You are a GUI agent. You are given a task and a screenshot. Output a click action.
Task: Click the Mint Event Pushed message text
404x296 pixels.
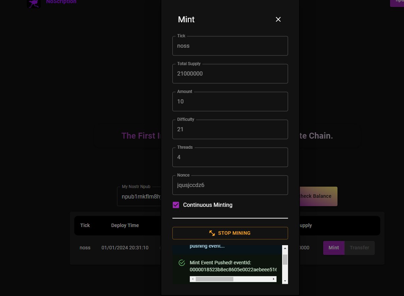point(220,263)
